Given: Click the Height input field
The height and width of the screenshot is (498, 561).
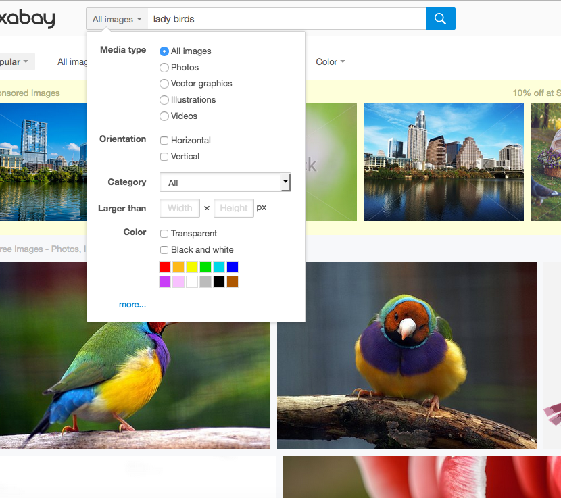Looking at the screenshot, I should point(234,208).
